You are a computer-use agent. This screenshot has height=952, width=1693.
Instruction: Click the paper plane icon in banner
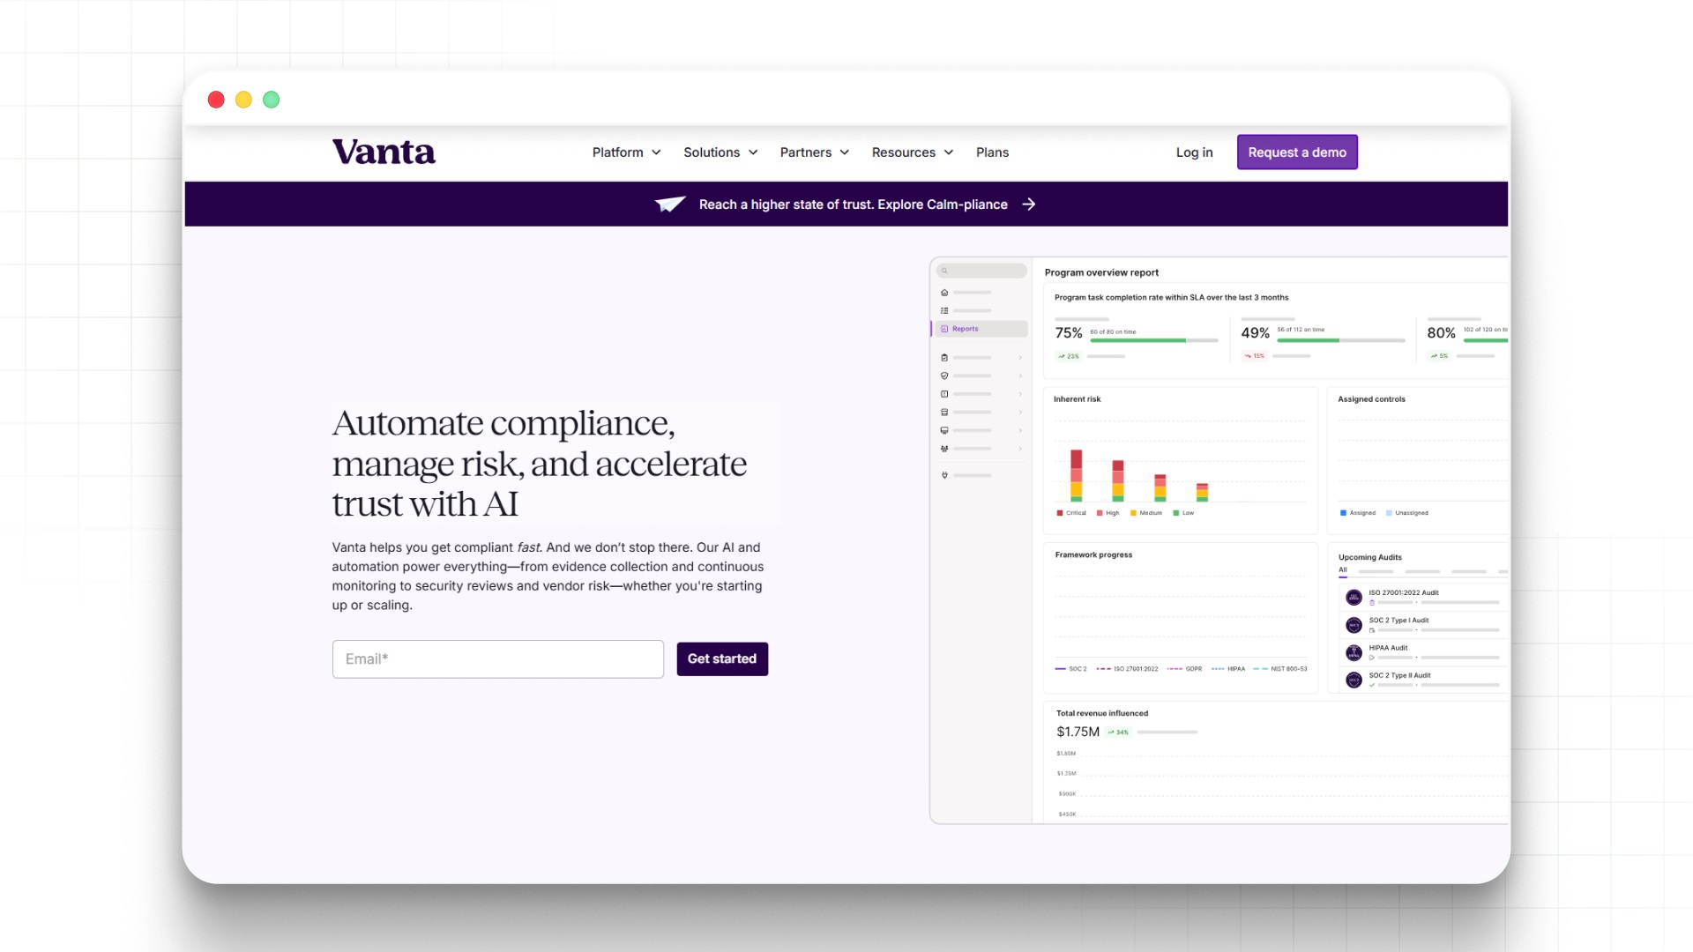point(670,205)
